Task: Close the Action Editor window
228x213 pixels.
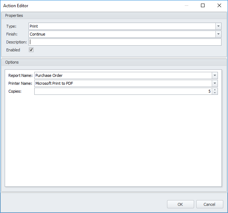Action: [x=219, y=6]
